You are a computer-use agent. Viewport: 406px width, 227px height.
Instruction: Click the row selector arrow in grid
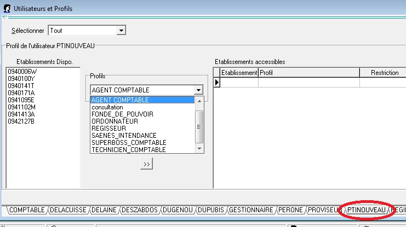coord(217,83)
